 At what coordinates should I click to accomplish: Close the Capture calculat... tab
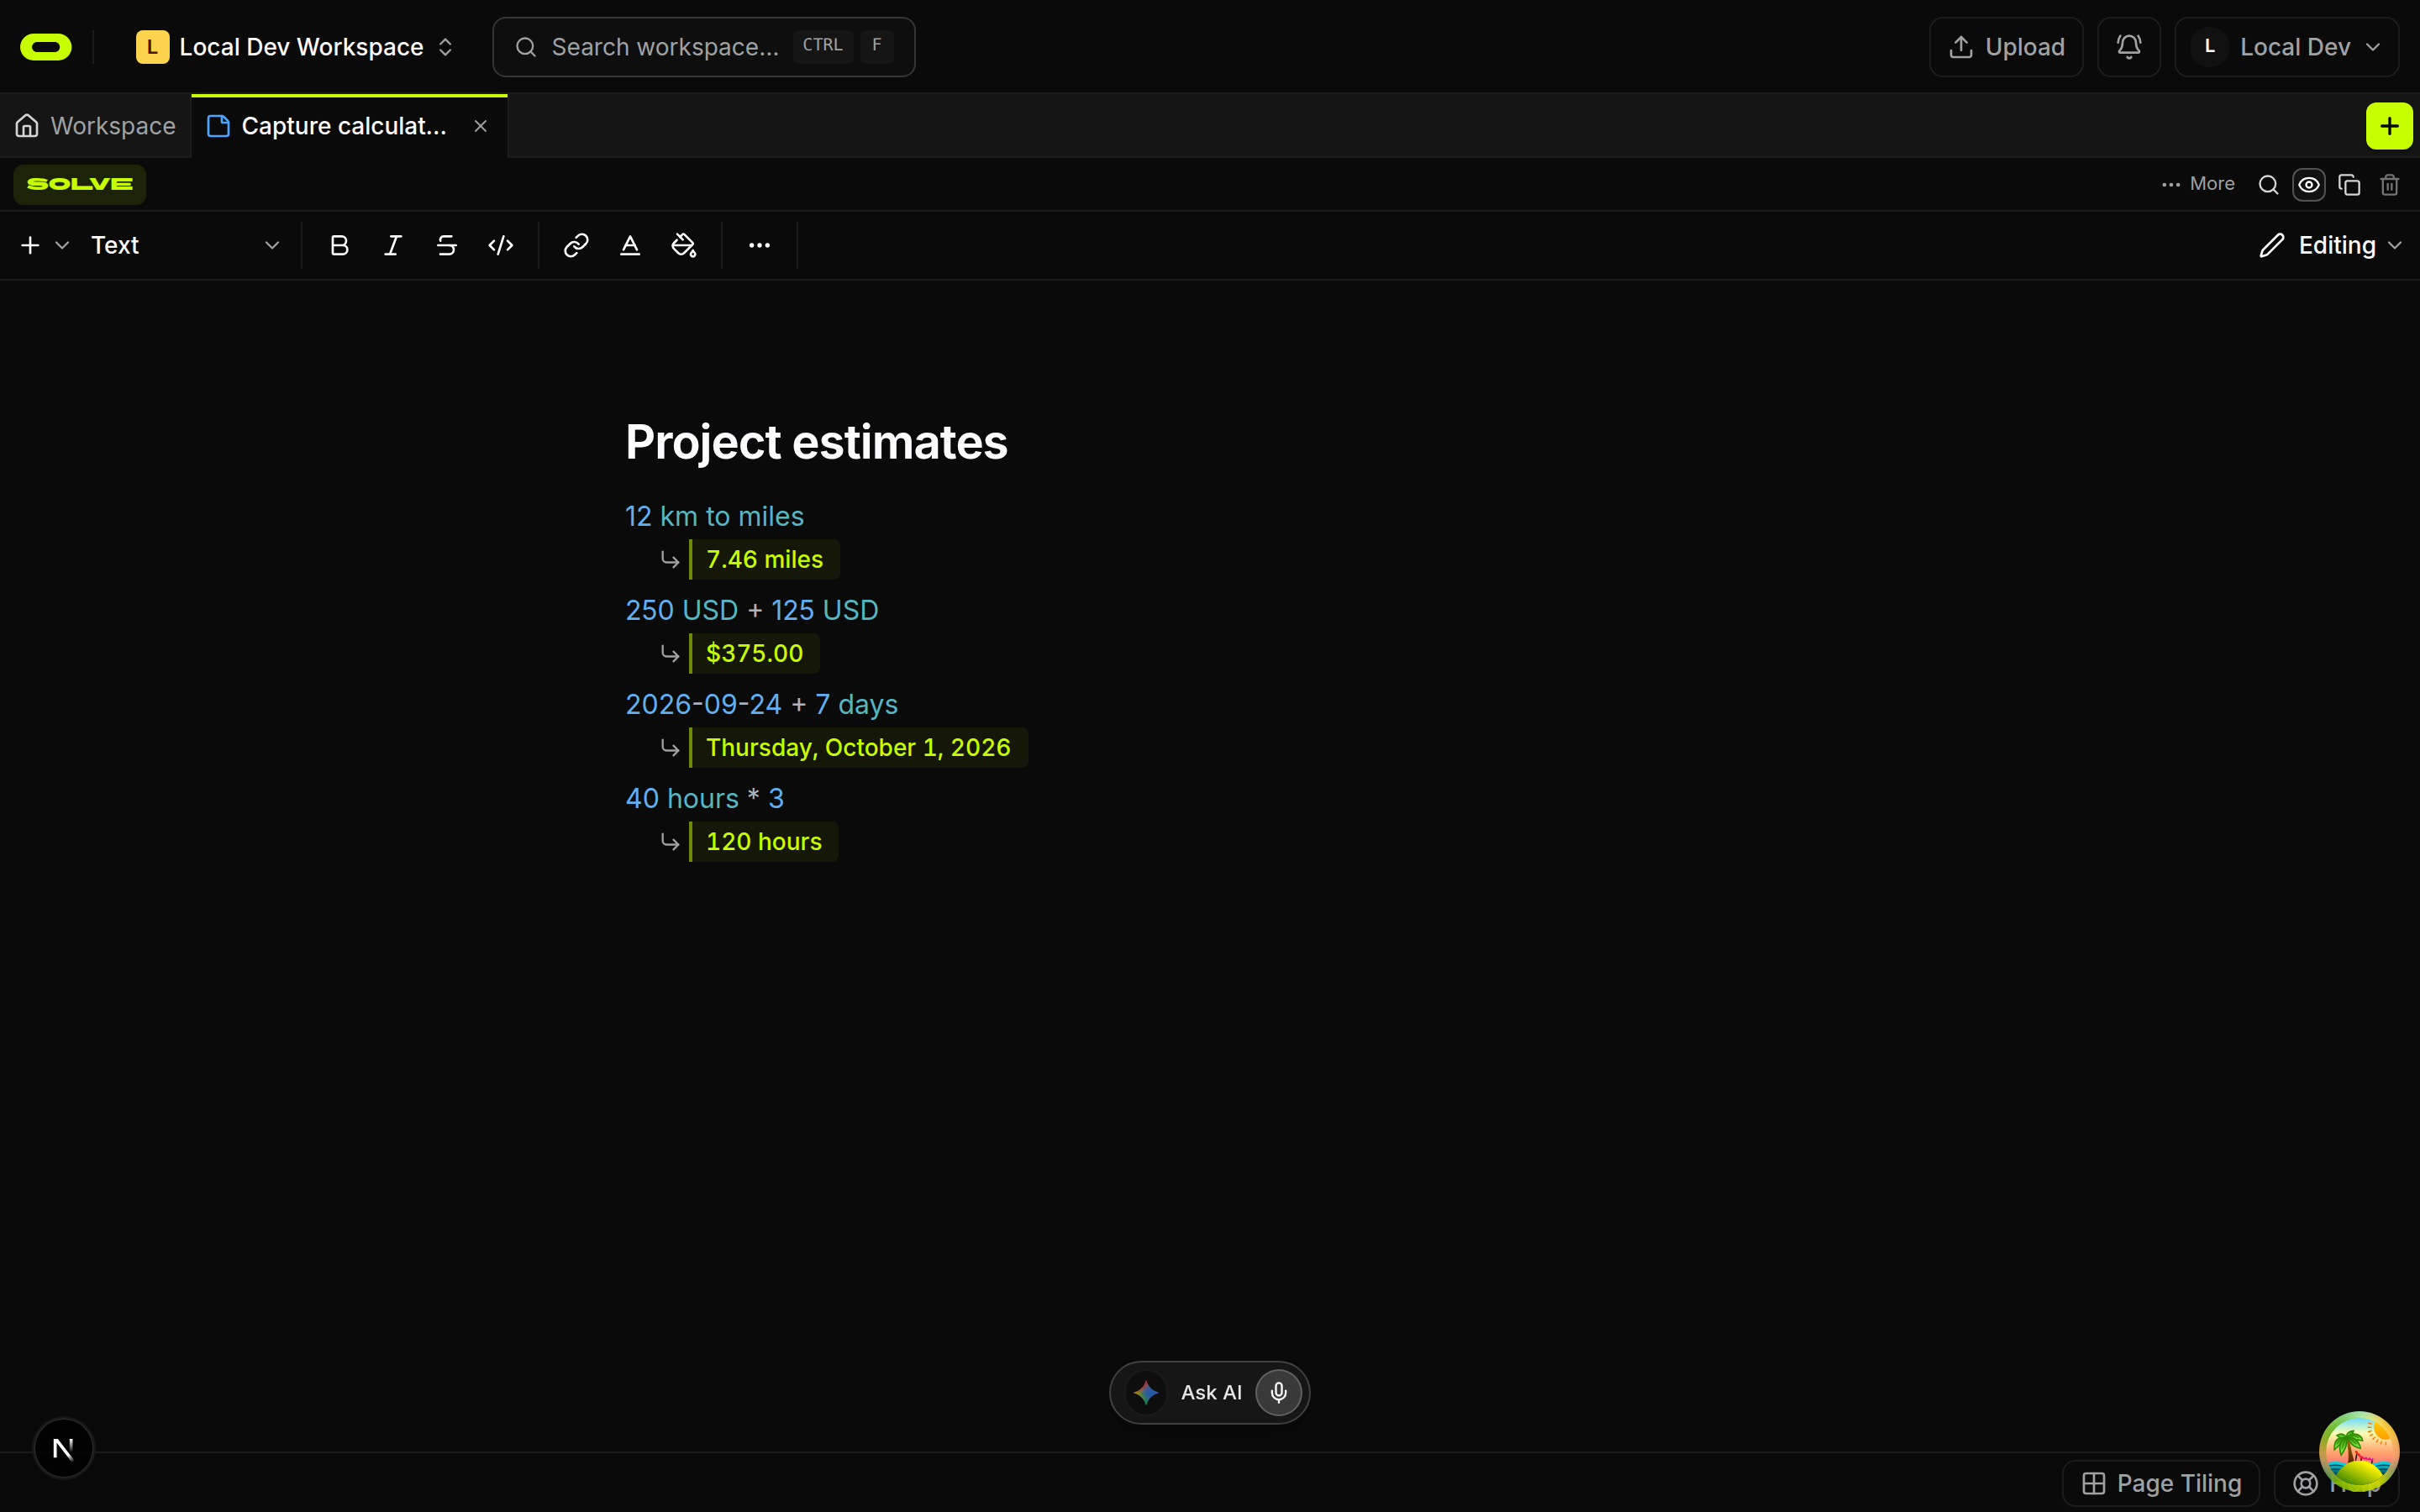pyautogui.click(x=481, y=126)
